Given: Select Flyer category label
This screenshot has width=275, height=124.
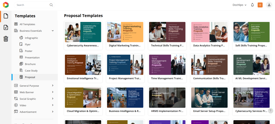Looking at the screenshot, I should [28, 44].
